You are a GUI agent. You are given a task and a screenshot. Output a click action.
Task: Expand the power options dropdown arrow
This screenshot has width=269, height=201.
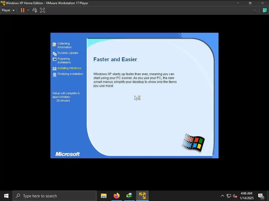[x=28, y=10]
